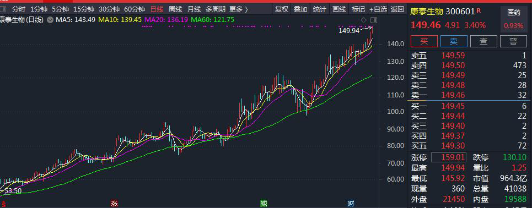Toggle the side panel icon at the chart's top right
This screenshot has width=532, height=208.
tap(374, 20)
